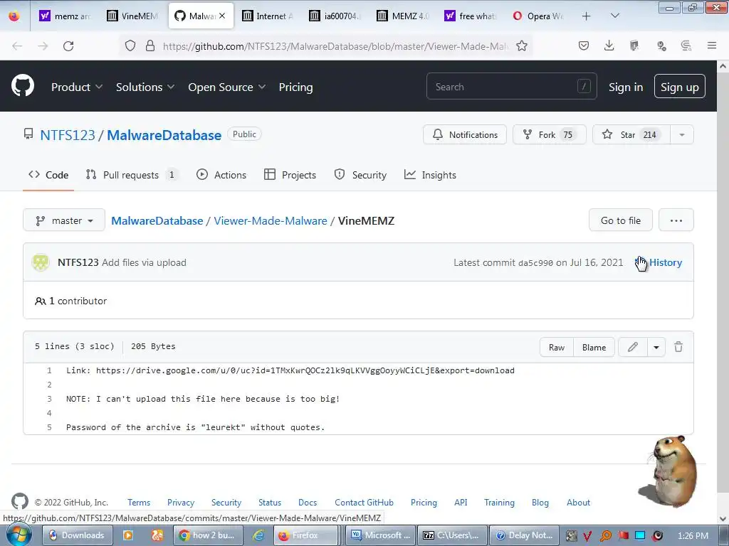Open the tracking protection shield icon
This screenshot has width=729, height=546.
[x=130, y=45]
